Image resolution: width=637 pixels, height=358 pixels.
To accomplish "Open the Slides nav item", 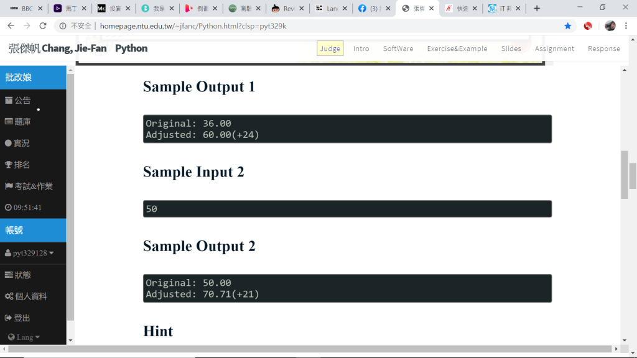I will click(511, 48).
